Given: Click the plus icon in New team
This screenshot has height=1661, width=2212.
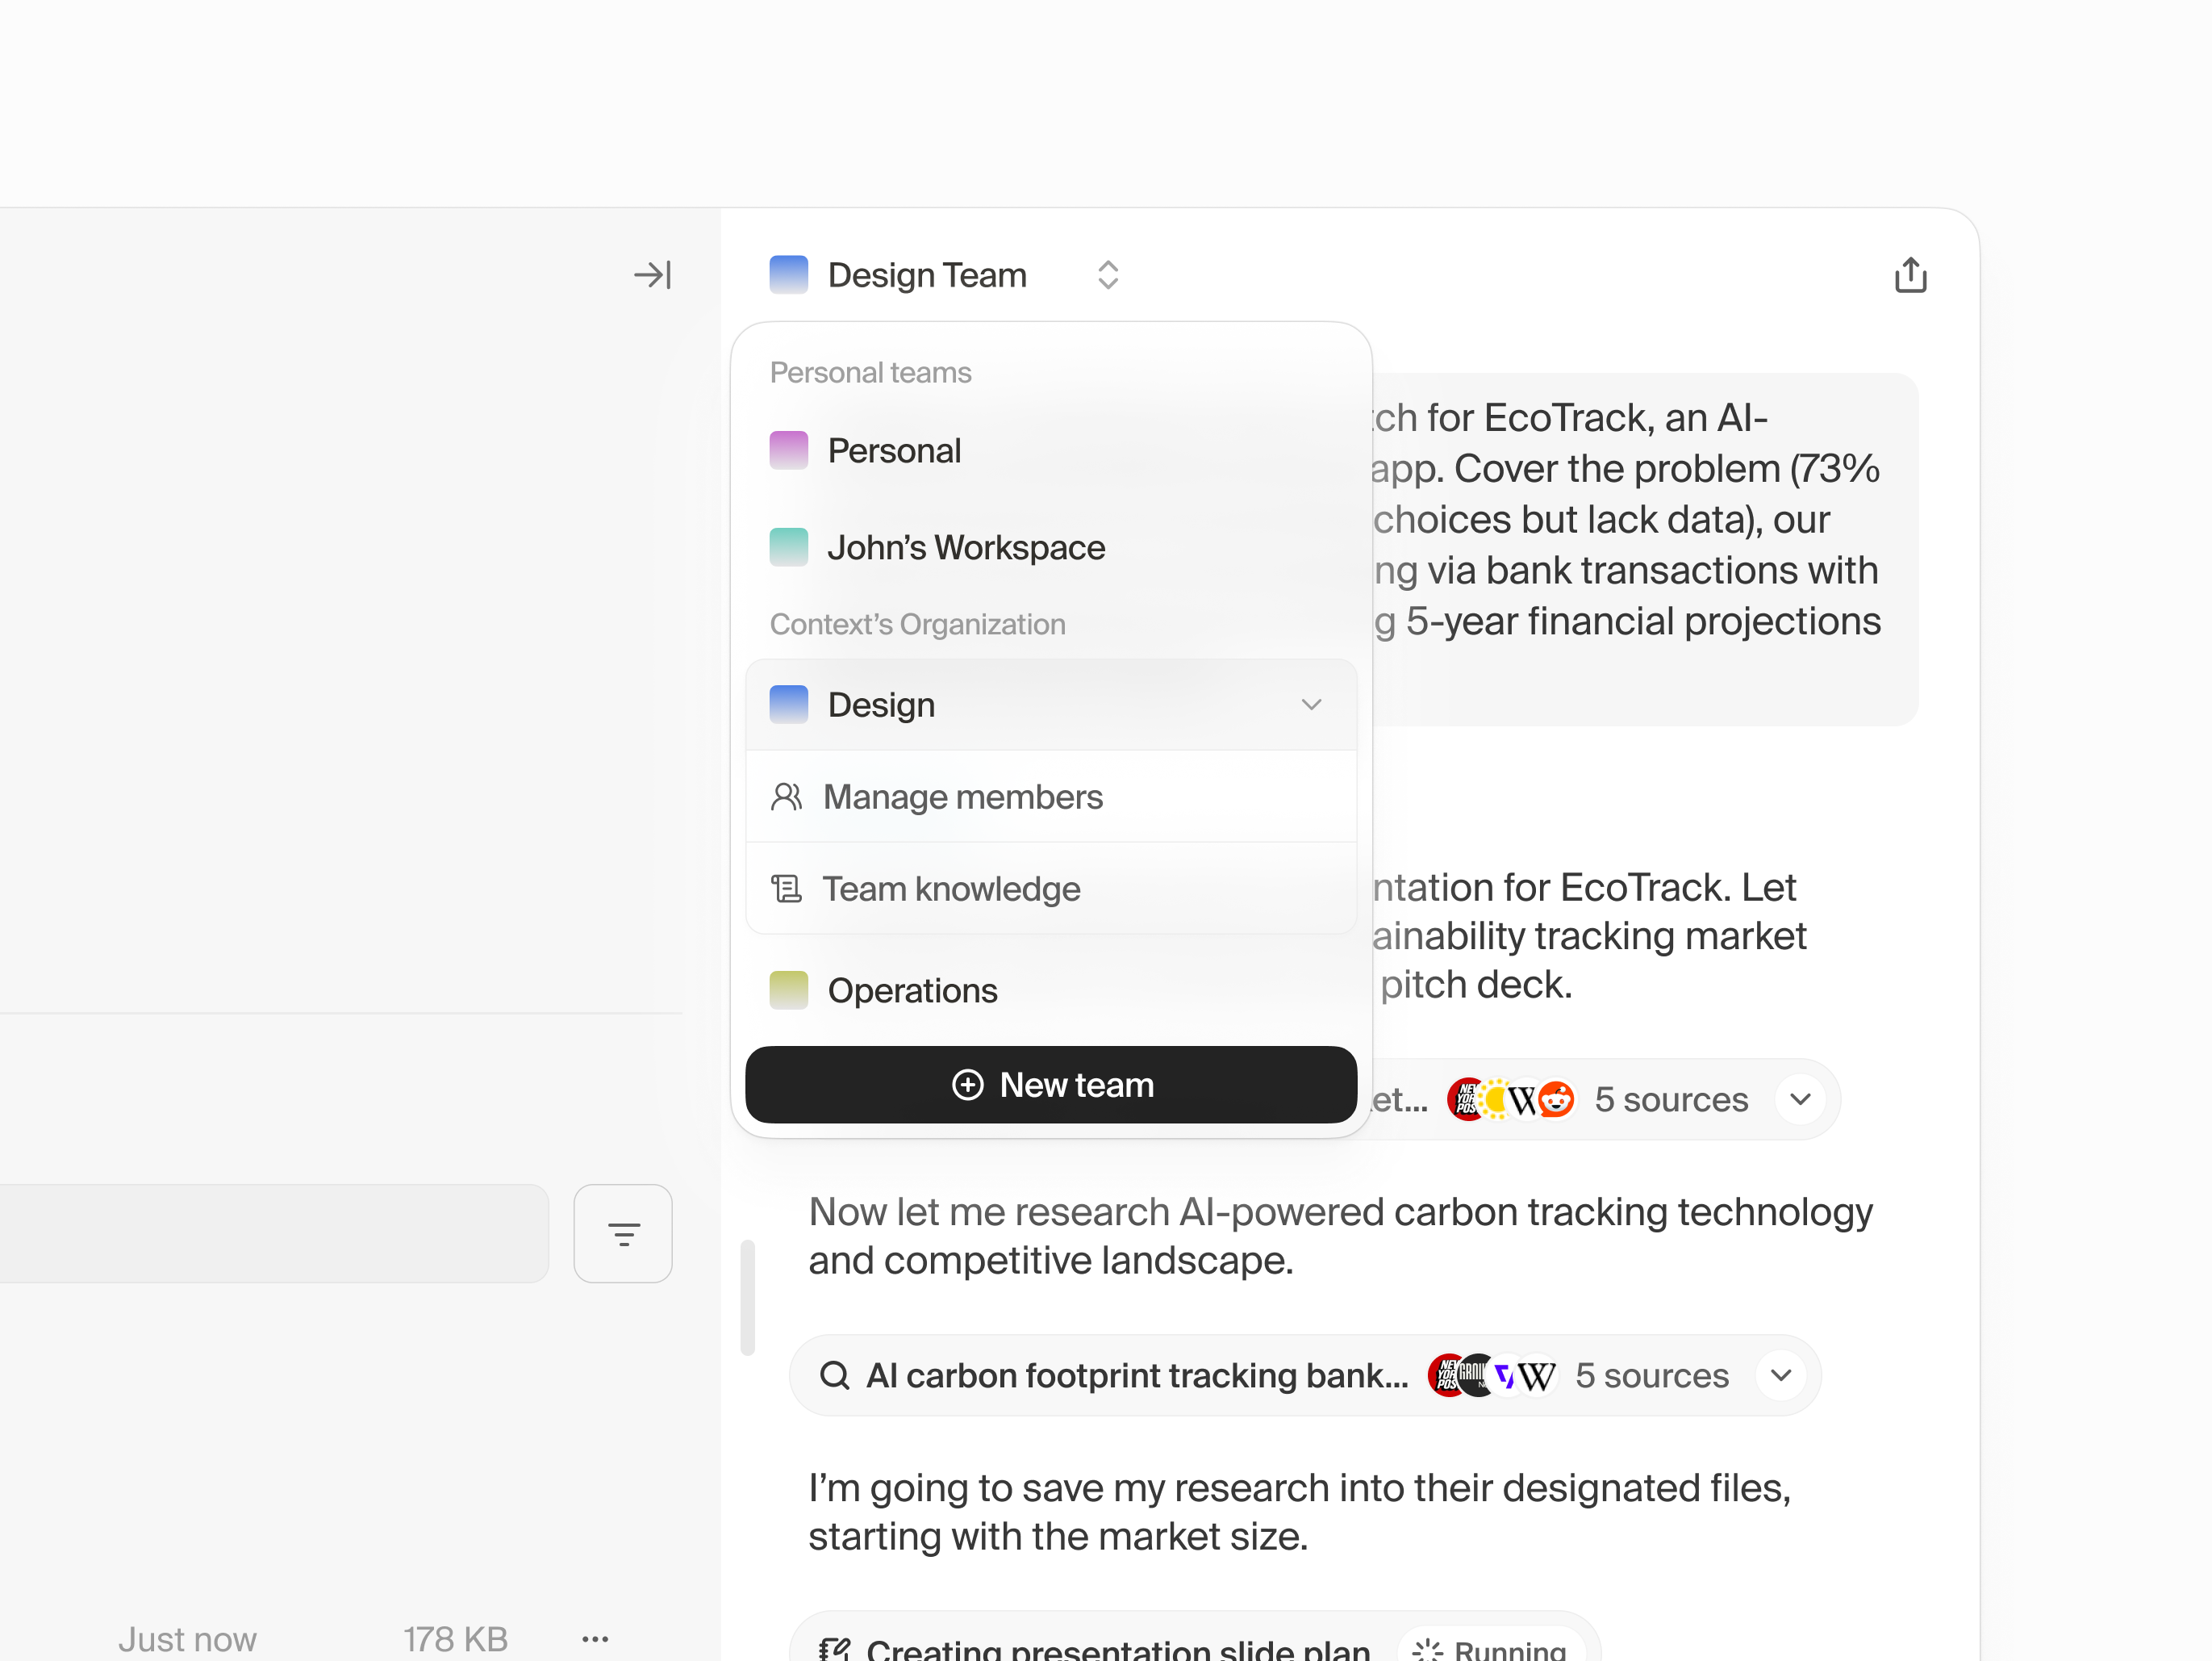Looking at the screenshot, I should [967, 1085].
